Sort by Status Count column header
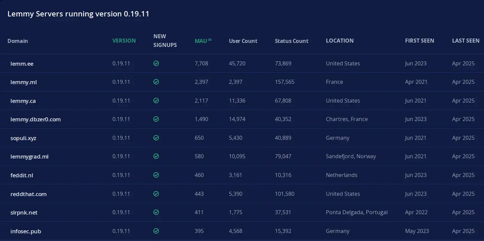 [x=291, y=41]
